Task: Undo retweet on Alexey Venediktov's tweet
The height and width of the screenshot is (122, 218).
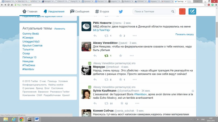Action: tap(106, 56)
